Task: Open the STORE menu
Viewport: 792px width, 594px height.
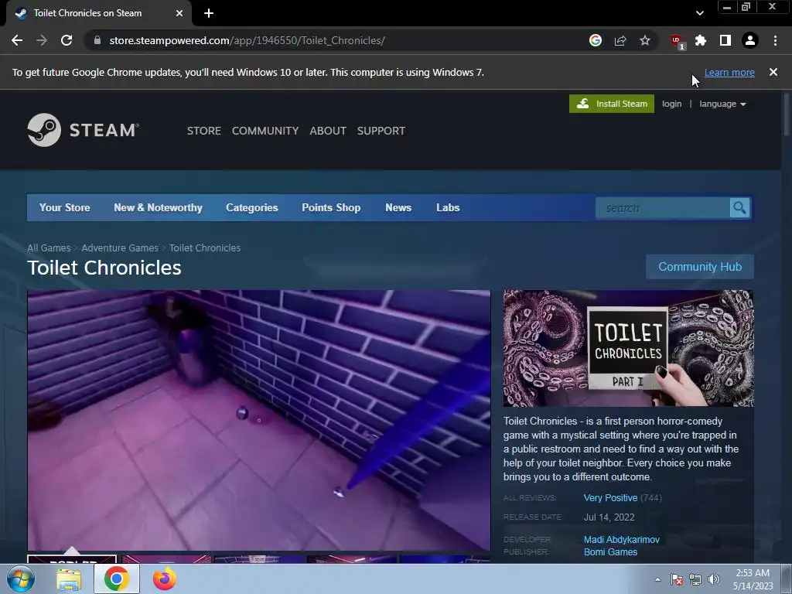Action: pyautogui.click(x=204, y=131)
